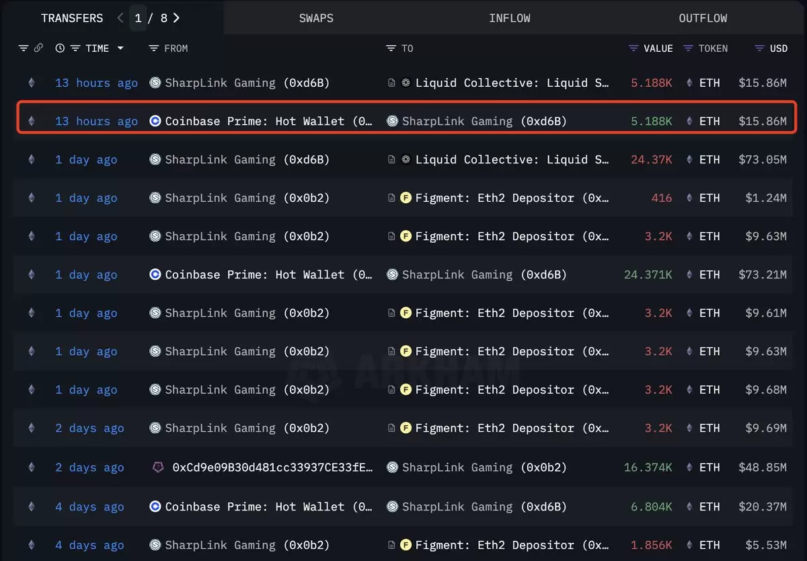
Task: Click the USD amount $48.85M
Action: (763, 467)
